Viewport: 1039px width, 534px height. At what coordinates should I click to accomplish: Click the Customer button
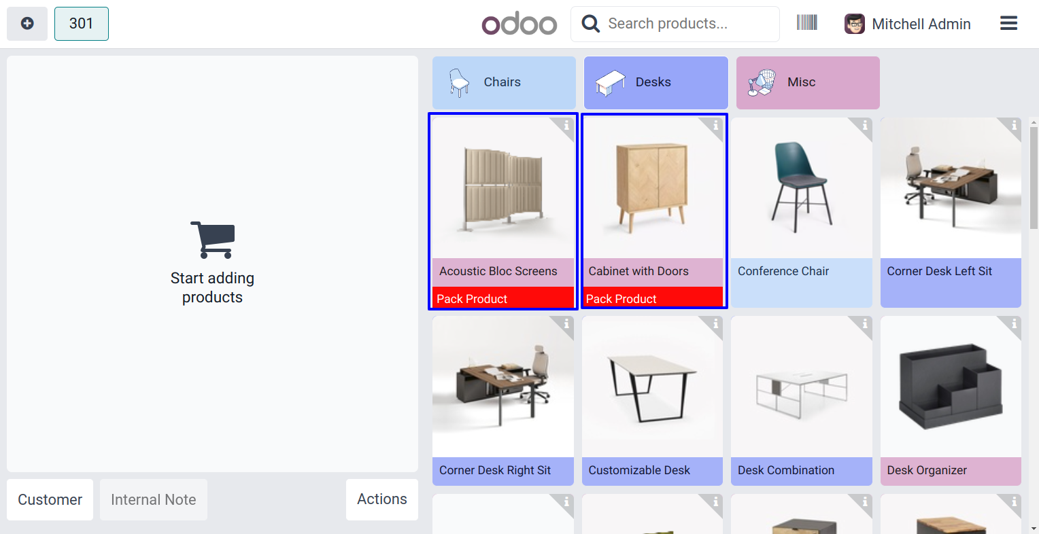[x=50, y=499]
